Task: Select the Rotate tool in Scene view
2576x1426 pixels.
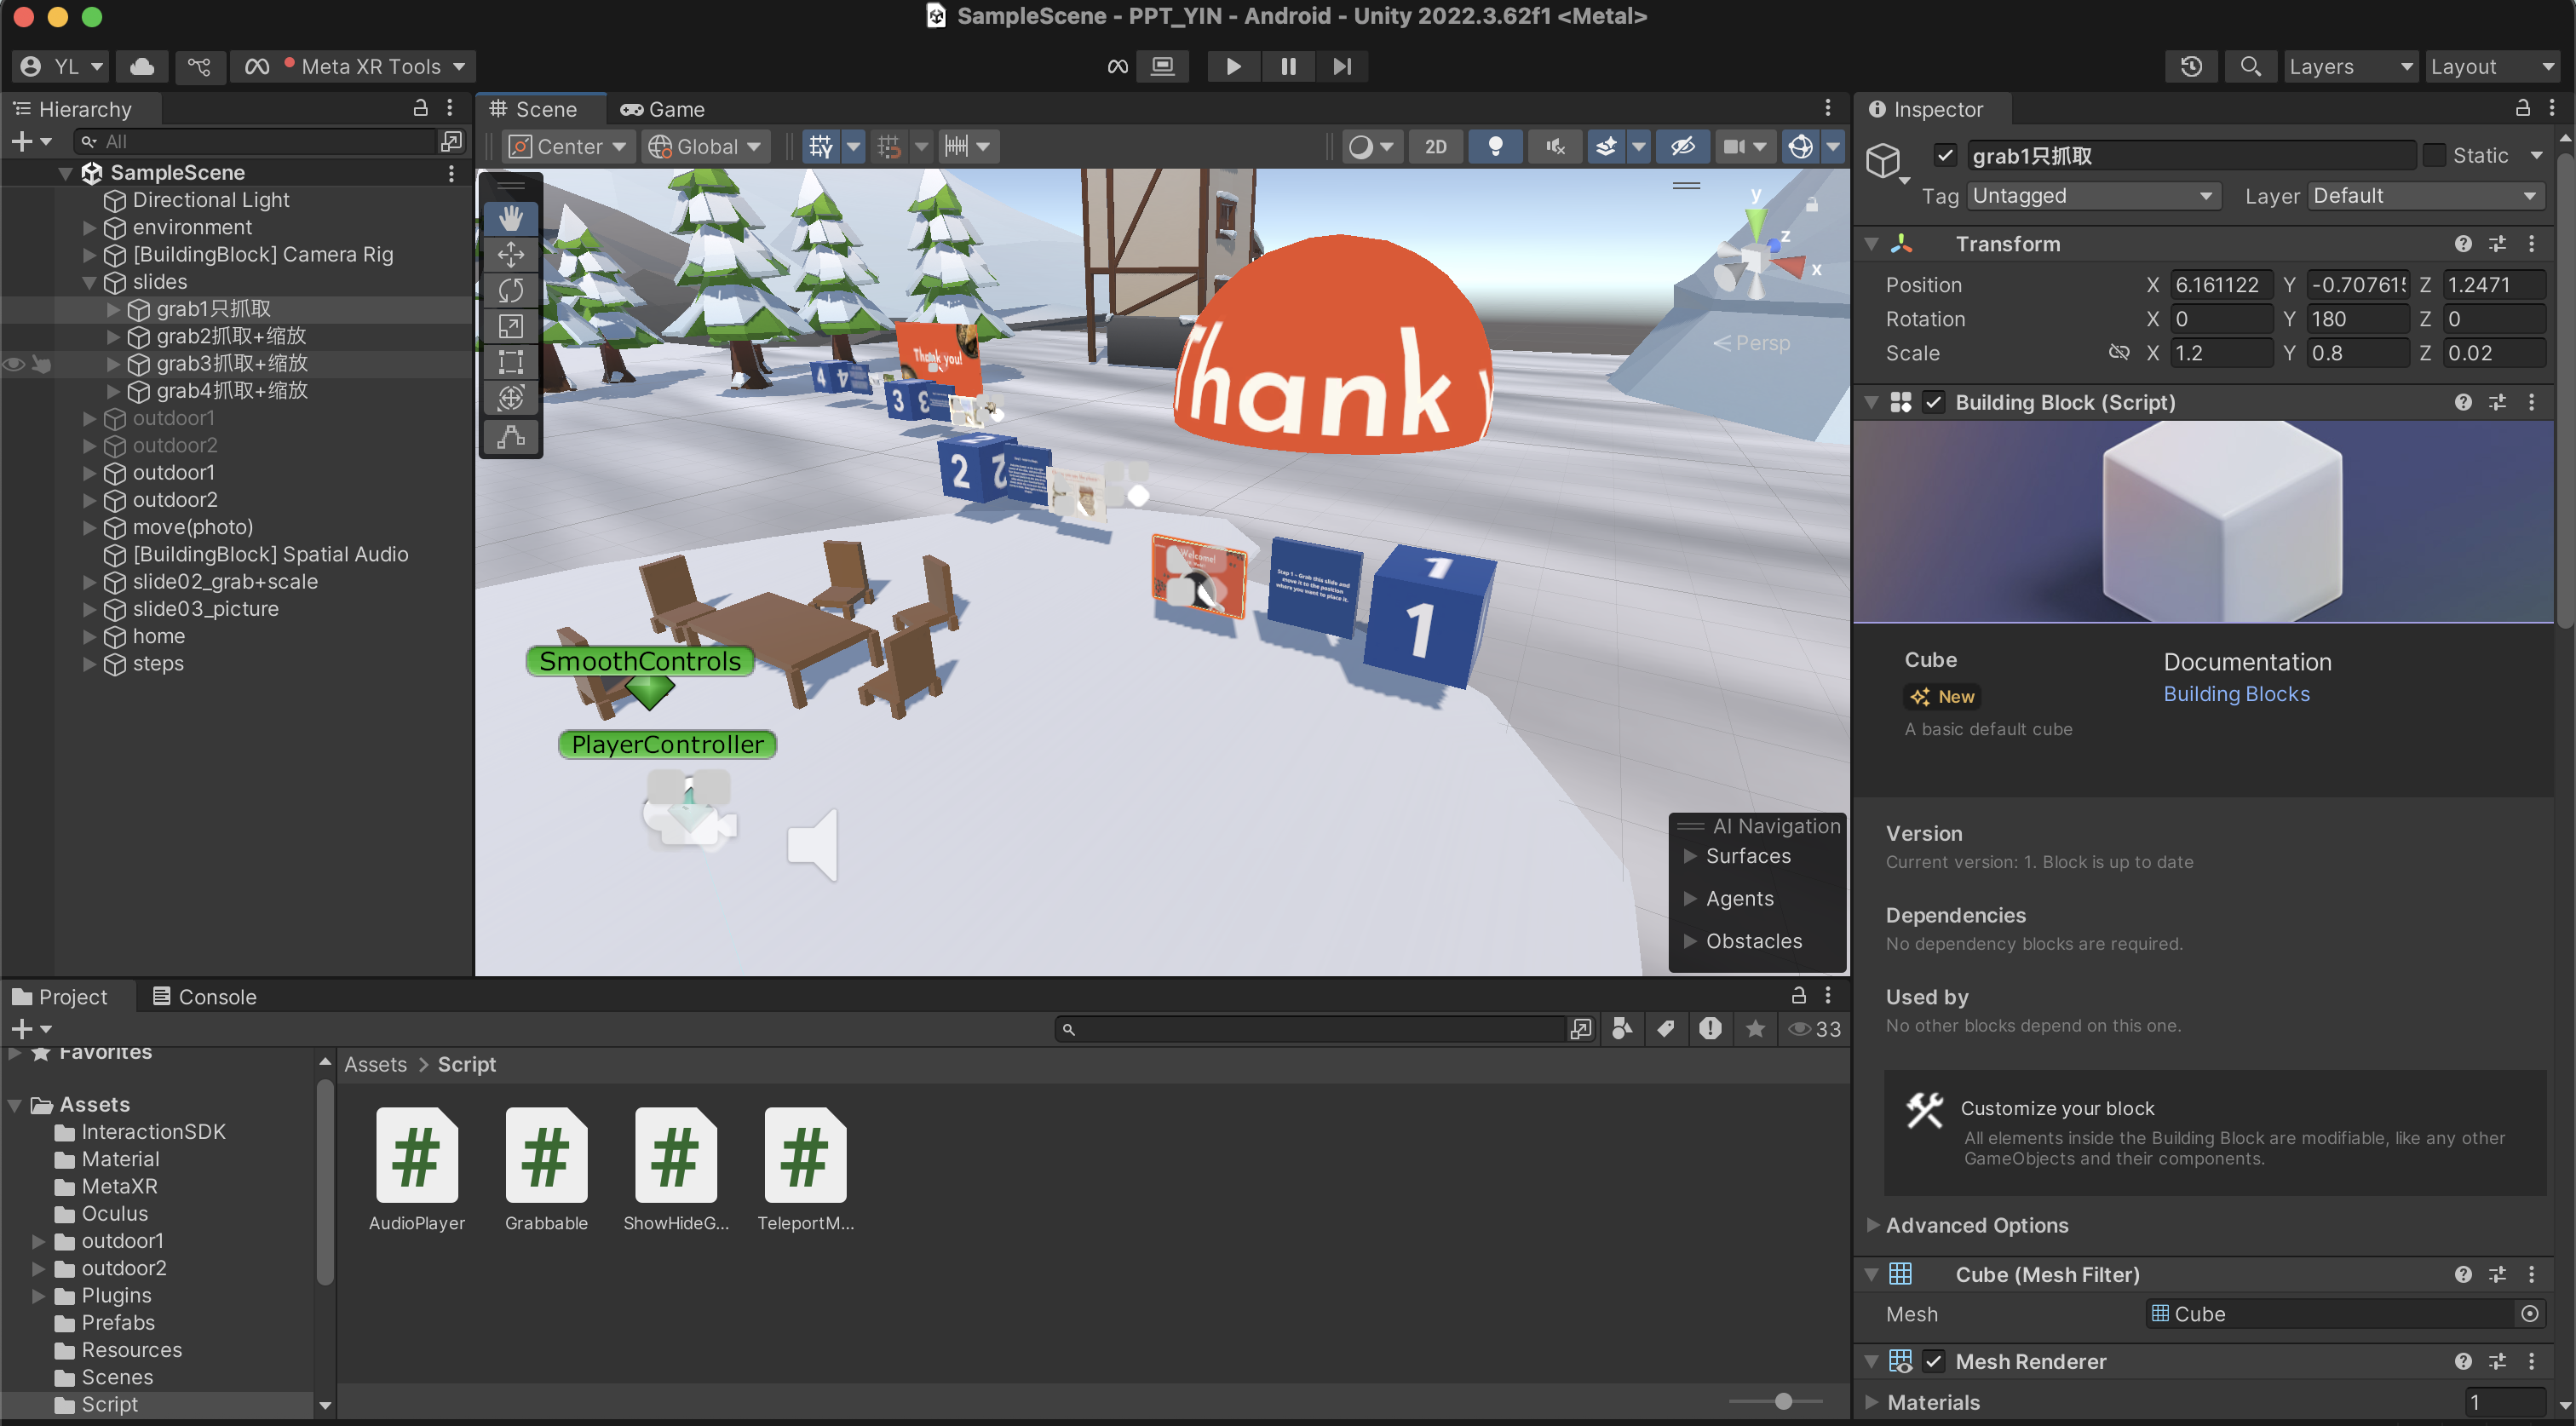Action: pyautogui.click(x=511, y=290)
